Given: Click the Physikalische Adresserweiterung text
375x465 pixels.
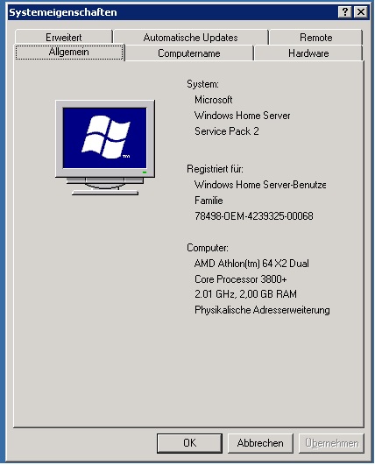Looking at the screenshot, I should (262, 310).
